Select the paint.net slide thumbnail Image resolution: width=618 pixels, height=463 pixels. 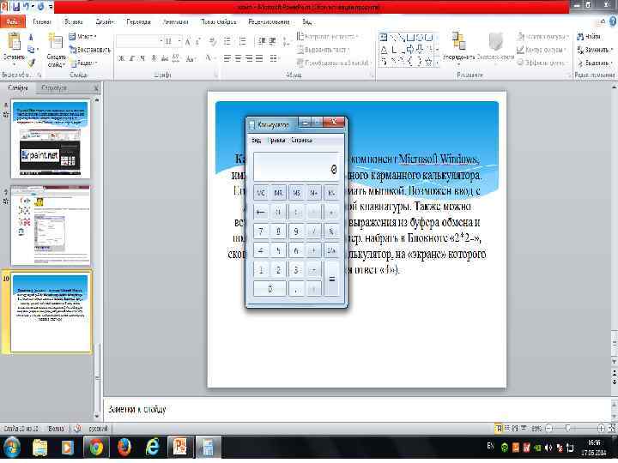(x=51, y=140)
